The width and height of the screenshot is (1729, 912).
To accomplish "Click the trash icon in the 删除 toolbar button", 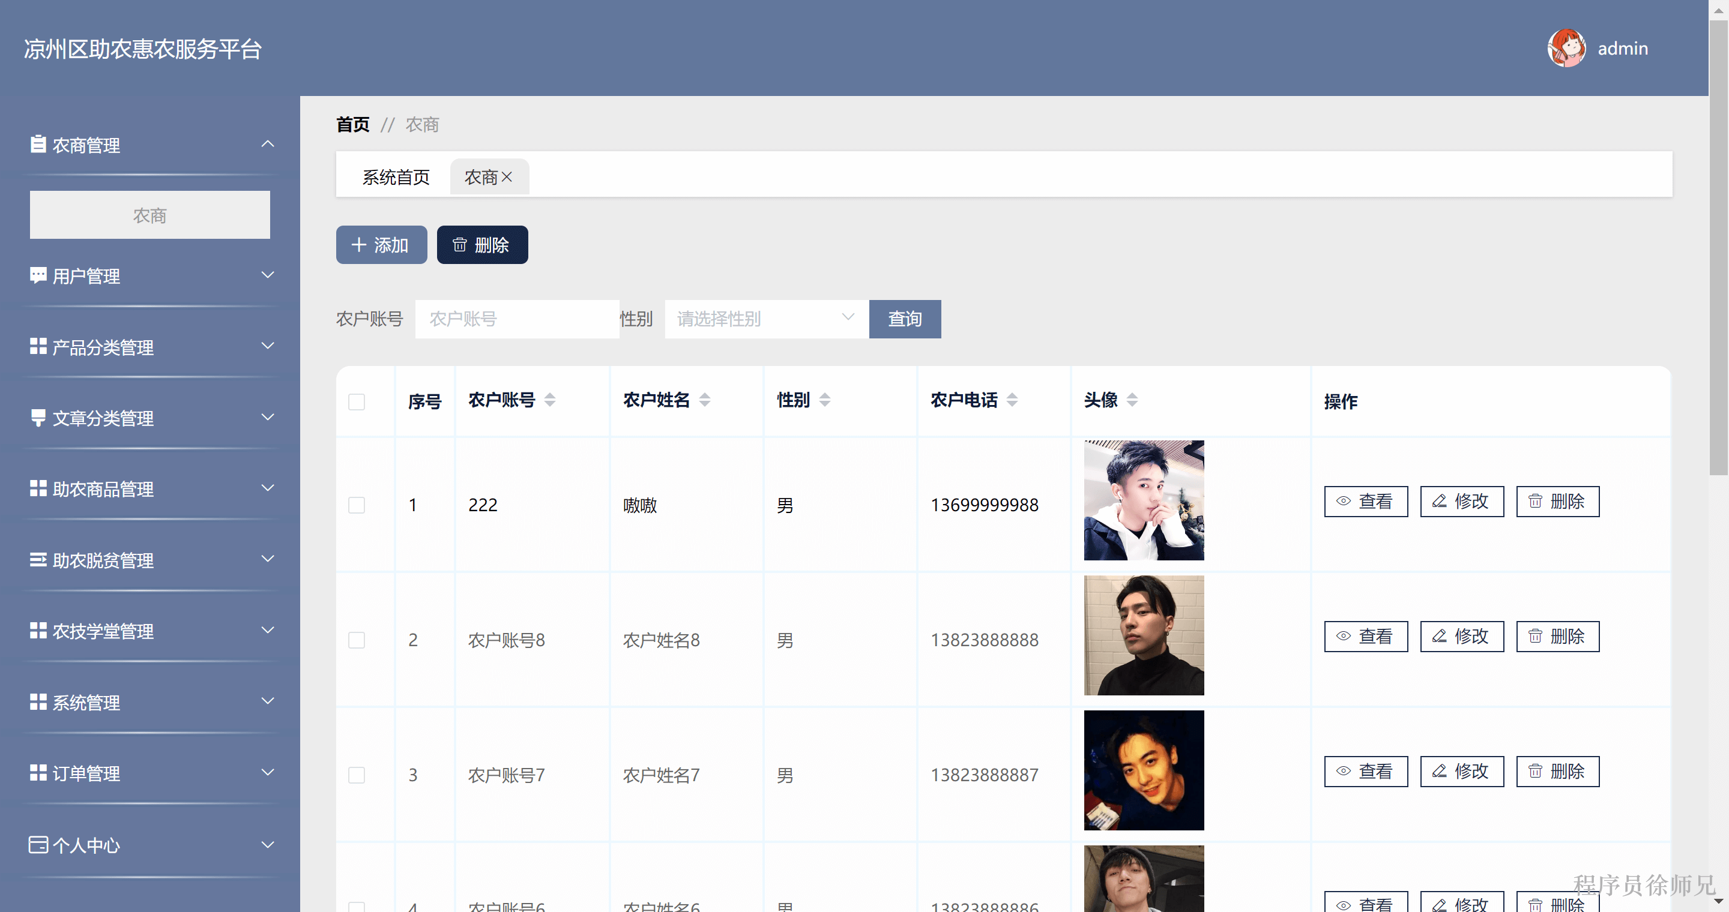I will tap(459, 245).
